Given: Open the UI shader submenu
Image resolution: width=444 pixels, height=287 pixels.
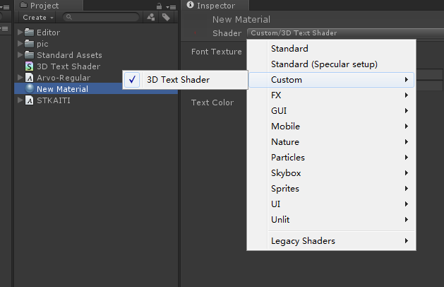Looking at the screenshot, I should click(x=331, y=204).
